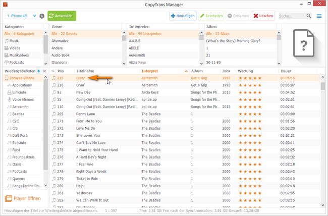Click the eject device icon
This screenshot has width=328, height=216.
coord(42,16)
